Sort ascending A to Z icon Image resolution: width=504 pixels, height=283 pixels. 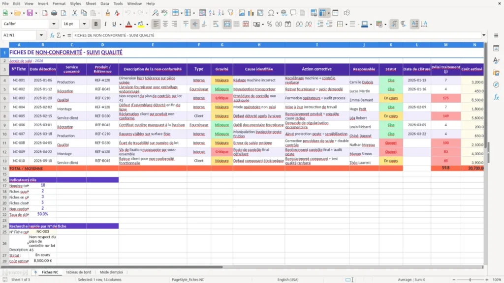212,13
